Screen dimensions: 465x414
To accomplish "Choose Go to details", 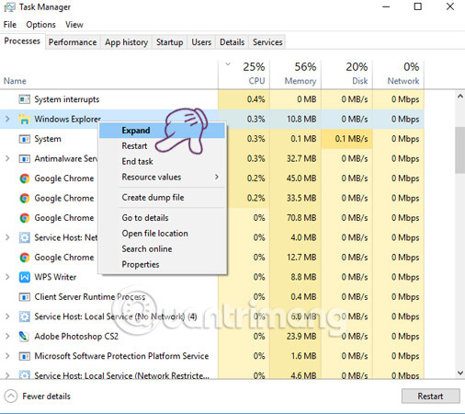I will pos(162,218).
